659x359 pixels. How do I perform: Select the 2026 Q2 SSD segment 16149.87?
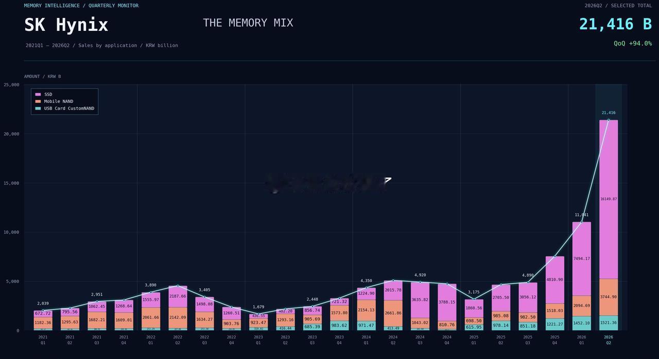click(x=609, y=200)
